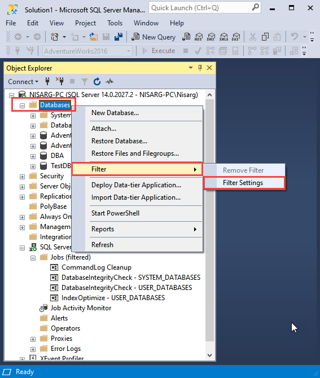
Task: Click the Undo arrow icon
Action: (295, 37)
